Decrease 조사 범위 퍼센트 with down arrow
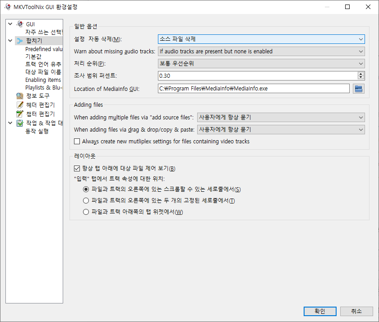Viewport: 379px width, 322px height. (361, 77)
